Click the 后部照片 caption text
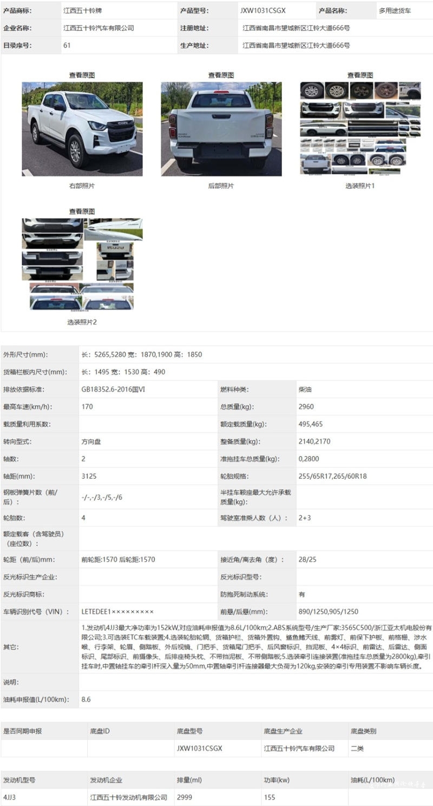Viewport: 433px width, 806px height. pyautogui.click(x=221, y=186)
